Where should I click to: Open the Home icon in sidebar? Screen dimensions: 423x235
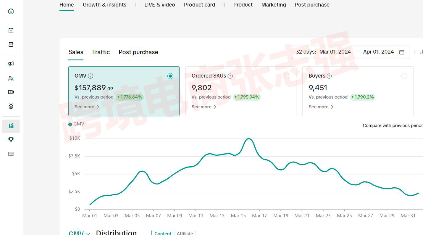point(11,11)
